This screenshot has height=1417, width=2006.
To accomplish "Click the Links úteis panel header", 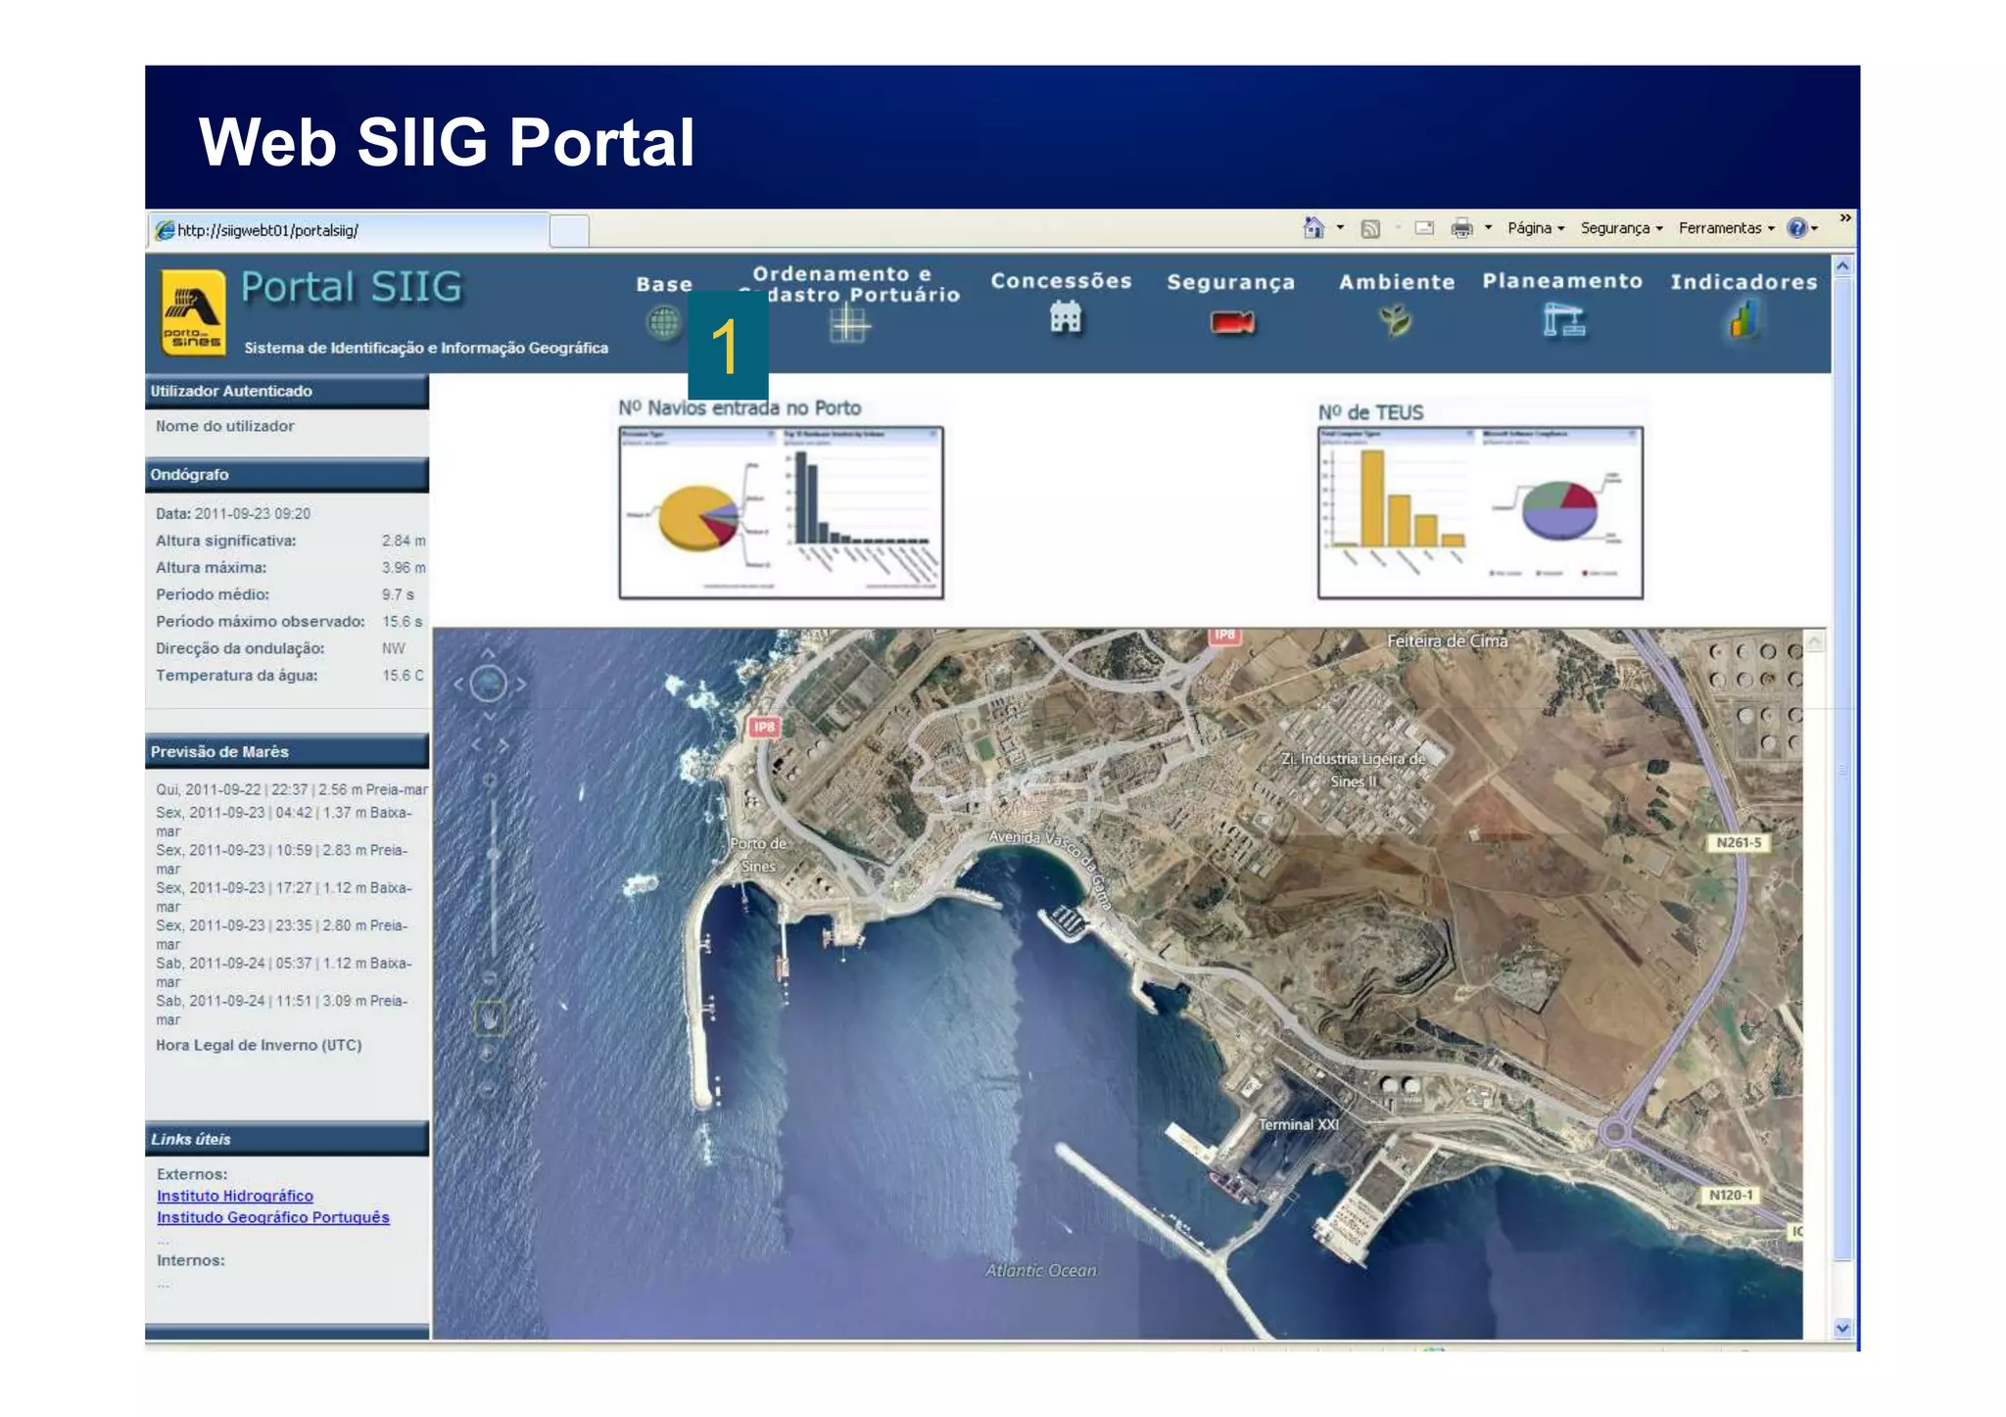I will point(287,1139).
